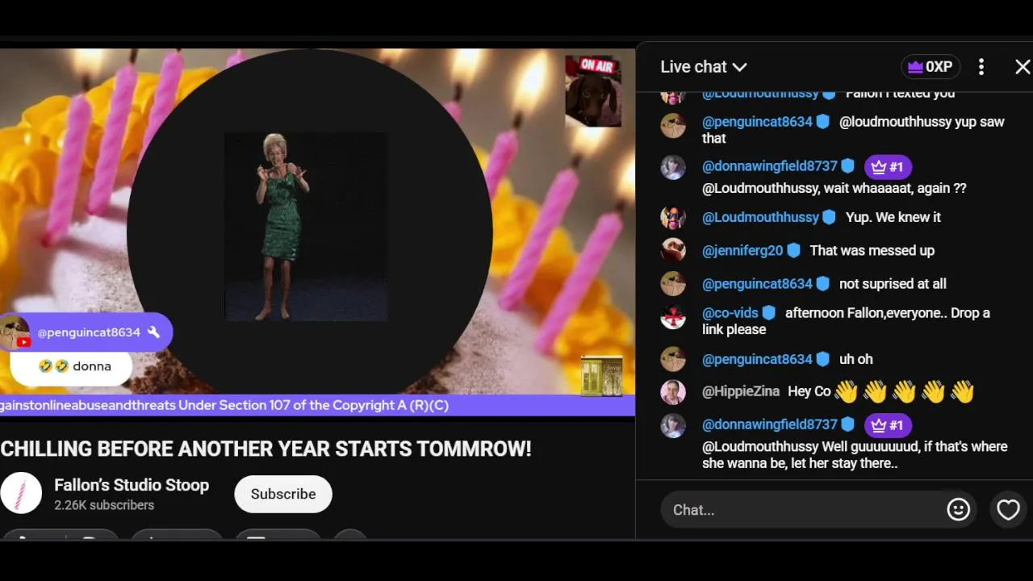Click verified badge beside @co-vids
The image size is (1033, 581).
click(769, 313)
